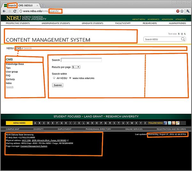
Task: Open the Results per page dropdown
Action: 76,67
